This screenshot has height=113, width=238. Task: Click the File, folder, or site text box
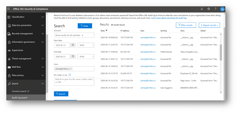pyautogui.click(x=74, y=81)
